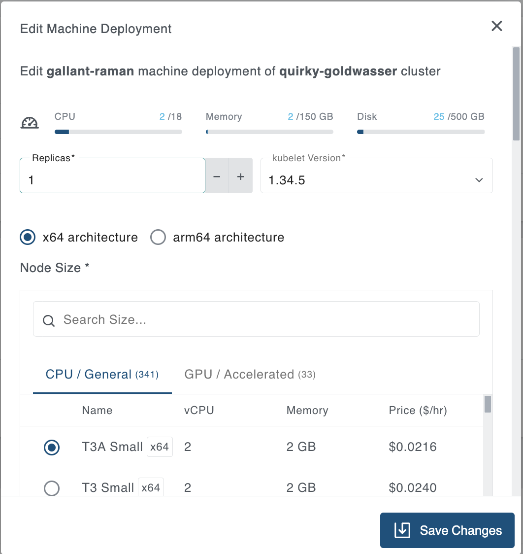Click inside the Replicas input field
This screenshot has width=523, height=554.
[x=112, y=180]
